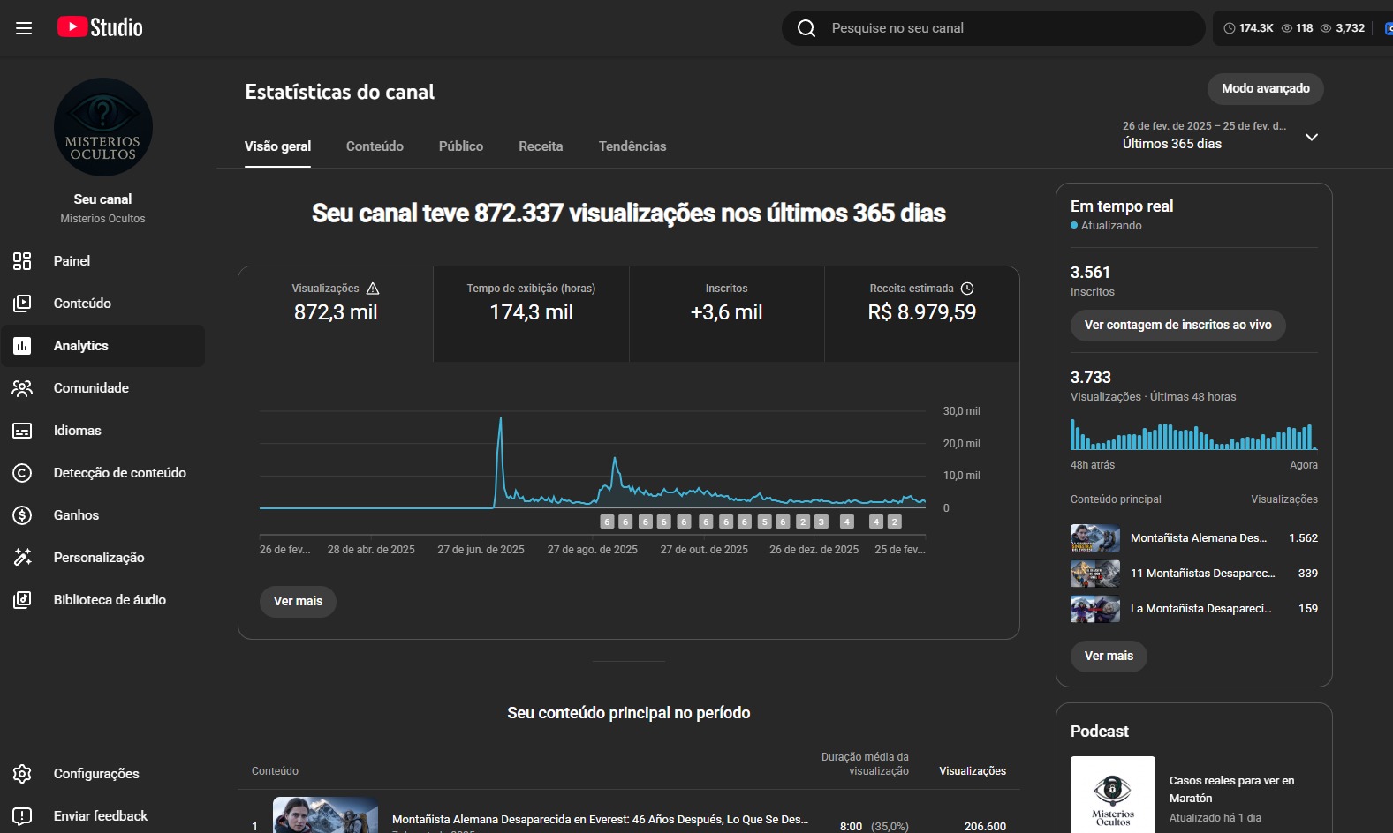This screenshot has height=833, width=1393.
Task: Open the Painel dashboard icon
Action: pos(22,261)
